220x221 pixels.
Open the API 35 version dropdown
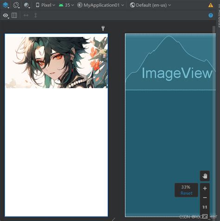click(x=66, y=5)
